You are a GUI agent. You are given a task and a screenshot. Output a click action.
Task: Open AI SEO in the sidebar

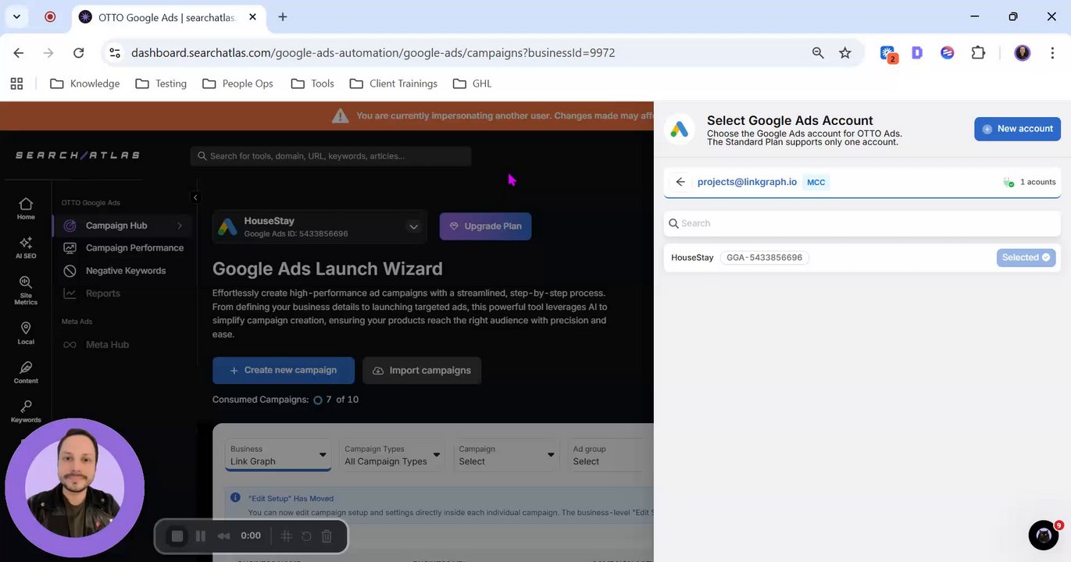click(26, 247)
